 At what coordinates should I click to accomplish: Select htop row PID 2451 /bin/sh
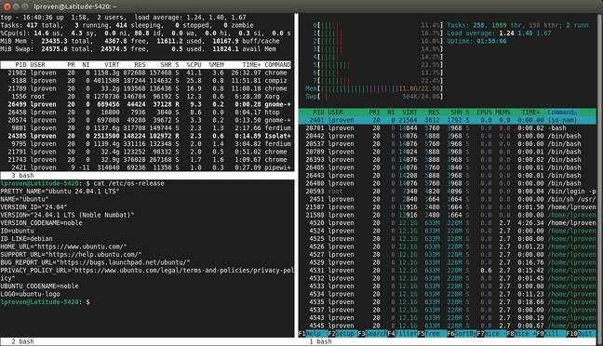coord(448,199)
